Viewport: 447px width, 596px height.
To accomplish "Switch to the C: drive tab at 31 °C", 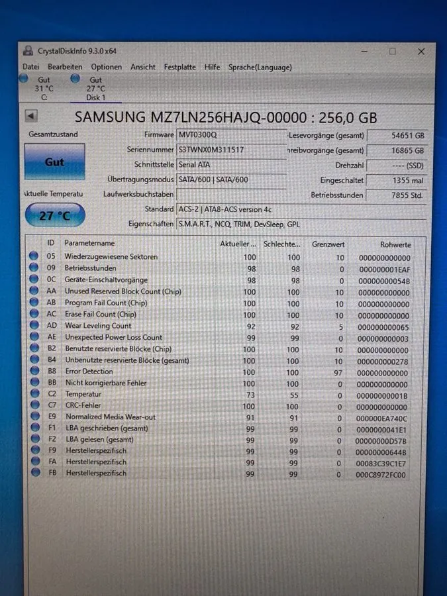I will click(43, 88).
